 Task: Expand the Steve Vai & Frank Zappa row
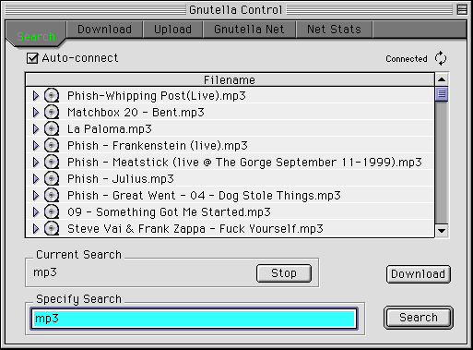tap(36, 229)
